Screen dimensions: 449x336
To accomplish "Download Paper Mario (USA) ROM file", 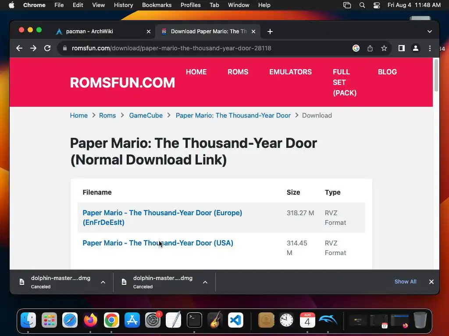I will (x=158, y=243).
